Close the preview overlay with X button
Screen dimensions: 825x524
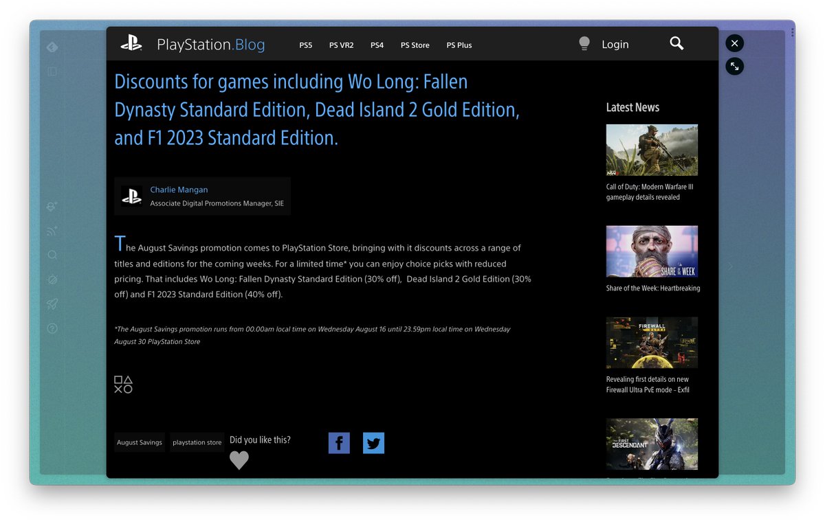[734, 43]
